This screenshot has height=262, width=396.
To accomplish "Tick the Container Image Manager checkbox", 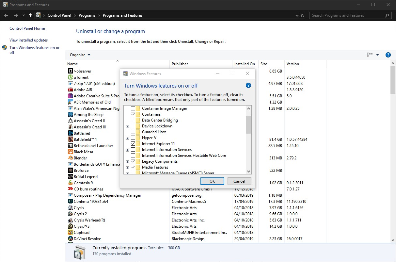I will 133,108.
